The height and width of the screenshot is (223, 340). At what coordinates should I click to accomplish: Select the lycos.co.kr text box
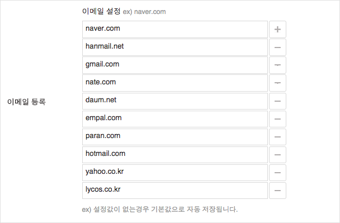click(x=175, y=191)
